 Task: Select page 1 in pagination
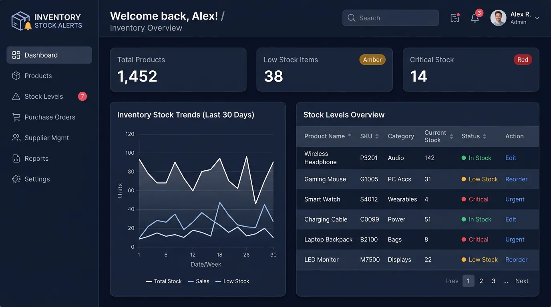click(x=469, y=281)
